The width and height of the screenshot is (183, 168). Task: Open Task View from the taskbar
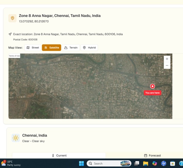tap(137, 163)
